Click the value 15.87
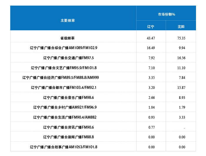This screenshot has width=206, height=156. (x=181, y=87)
